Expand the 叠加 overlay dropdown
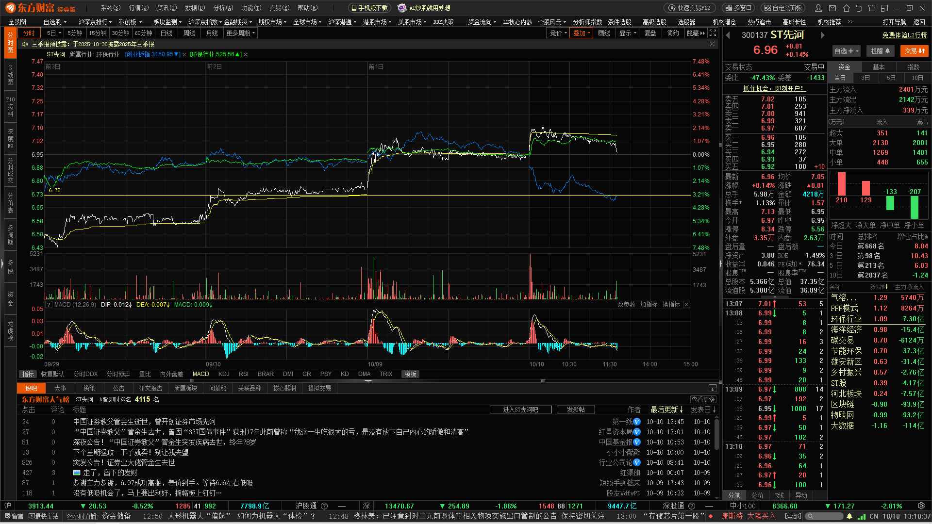This screenshot has width=932, height=524. coord(582,33)
